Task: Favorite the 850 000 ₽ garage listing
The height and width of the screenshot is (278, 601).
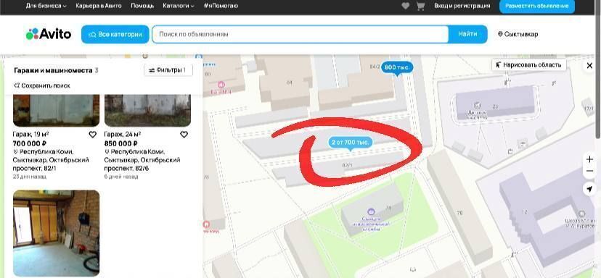Action: pyautogui.click(x=184, y=135)
